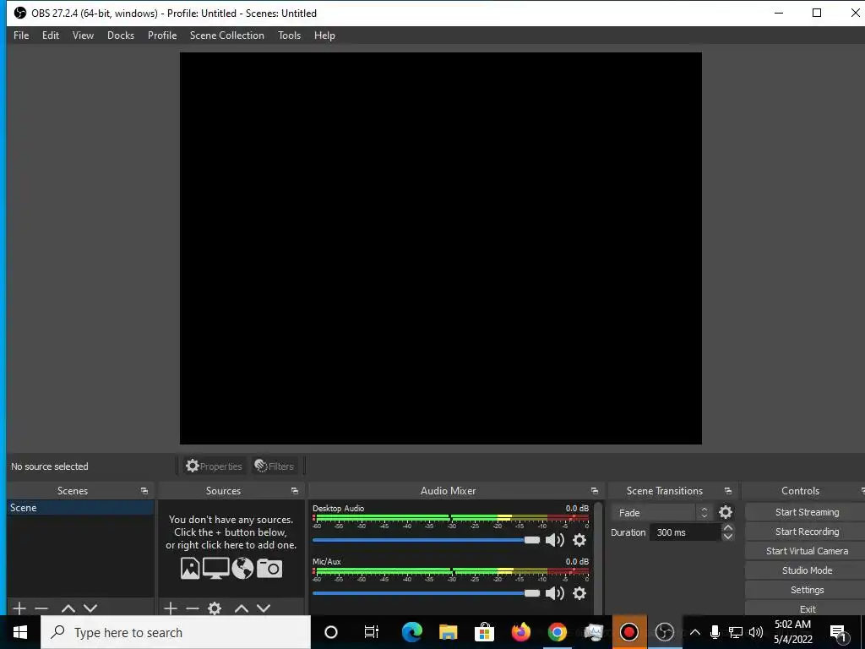Click the OBS icon in the taskbar
Viewport: 865px width, 649px height.
(x=665, y=632)
